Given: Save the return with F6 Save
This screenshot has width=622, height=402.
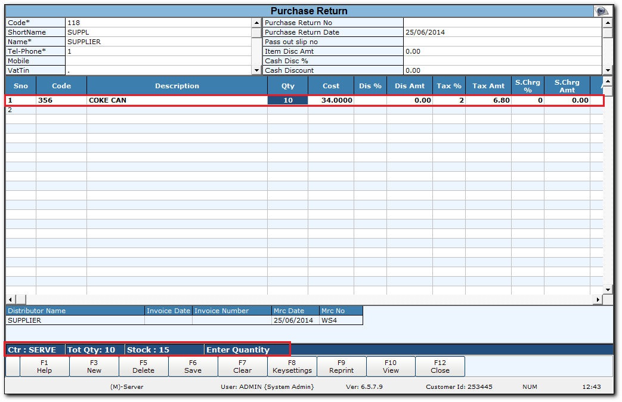Looking at the screenshot, I should (193, 366).
